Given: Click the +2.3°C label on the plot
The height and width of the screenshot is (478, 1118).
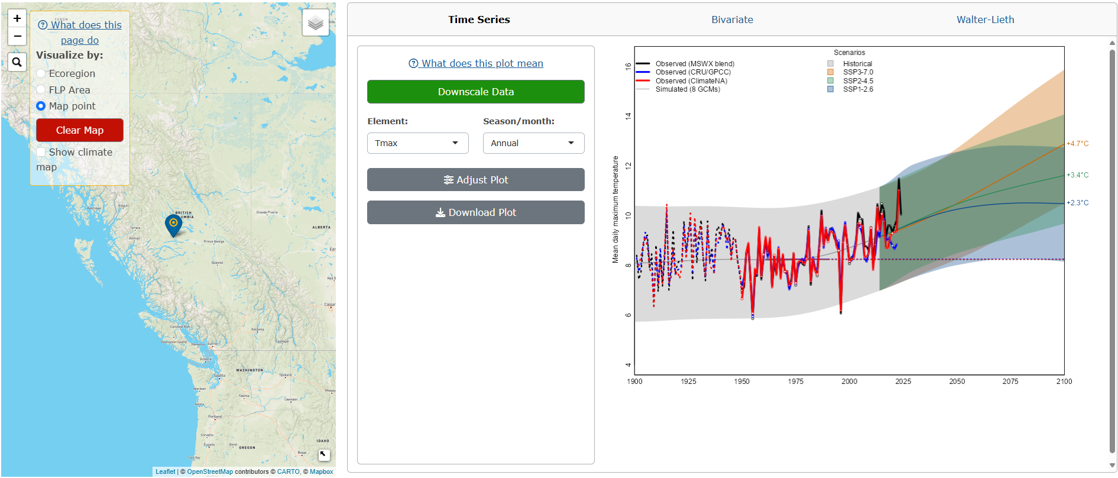Looking at the screenshot, I should [1077, 203].
